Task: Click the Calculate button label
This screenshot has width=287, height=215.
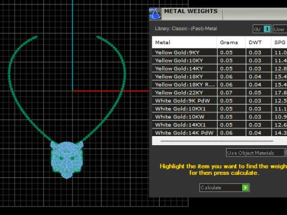Action: [211, 188]
